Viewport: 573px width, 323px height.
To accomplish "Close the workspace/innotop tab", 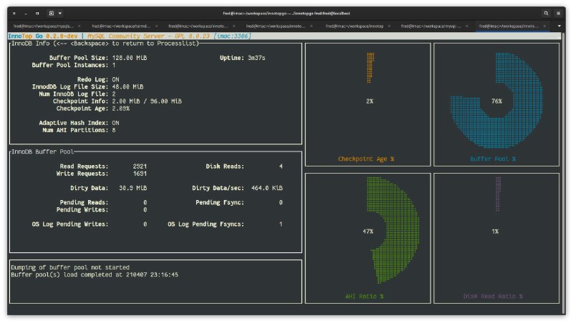I will coord(389,26).
